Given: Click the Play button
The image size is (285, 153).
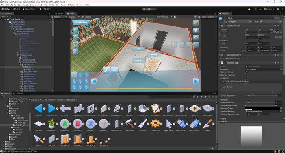Looking at the screenshot, I should (144, 9).
